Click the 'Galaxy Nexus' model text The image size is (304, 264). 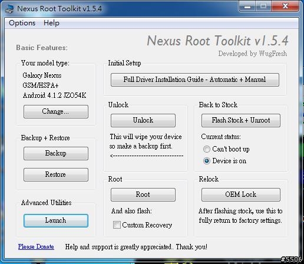point(42,75)
